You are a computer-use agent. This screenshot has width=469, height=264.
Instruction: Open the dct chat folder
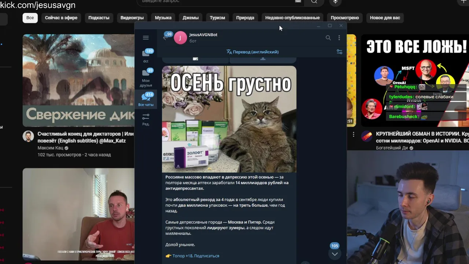(146, 56)
